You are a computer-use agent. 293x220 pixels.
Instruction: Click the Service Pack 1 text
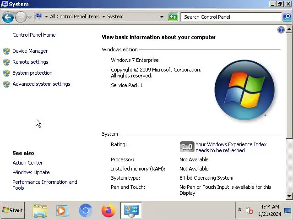tap(126, 85)
